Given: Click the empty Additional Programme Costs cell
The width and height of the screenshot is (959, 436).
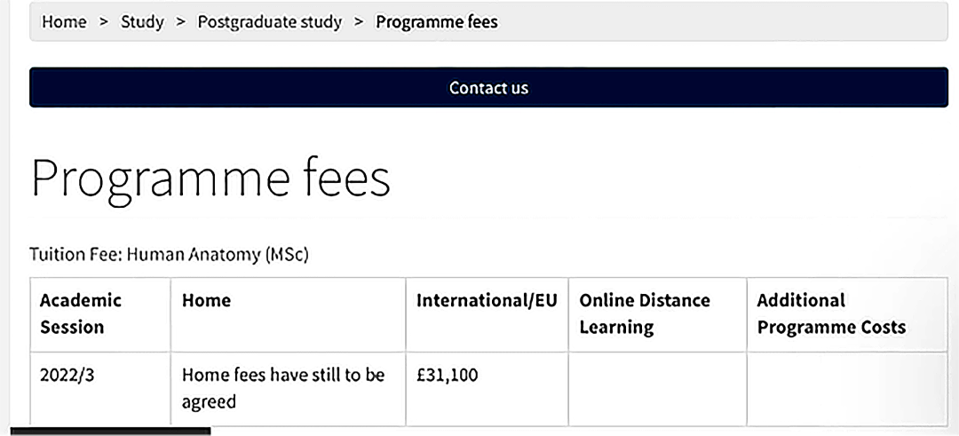Looking at the screenshot, I should pos(847,389).
